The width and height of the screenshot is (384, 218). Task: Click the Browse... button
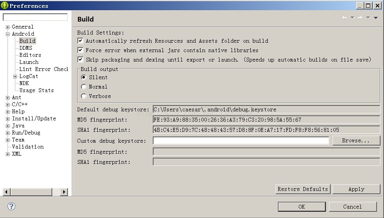356,141
